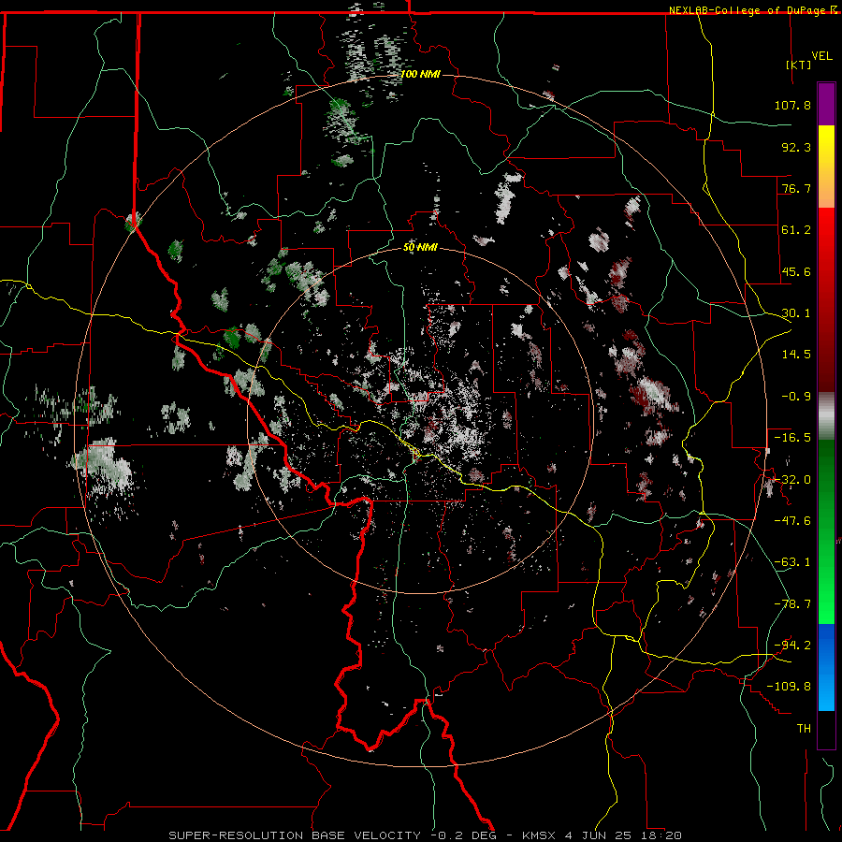842x842 pixels.
Task: Click the NEXLAB-College of DuPage watermark text
Action: [x=748, y=10]
